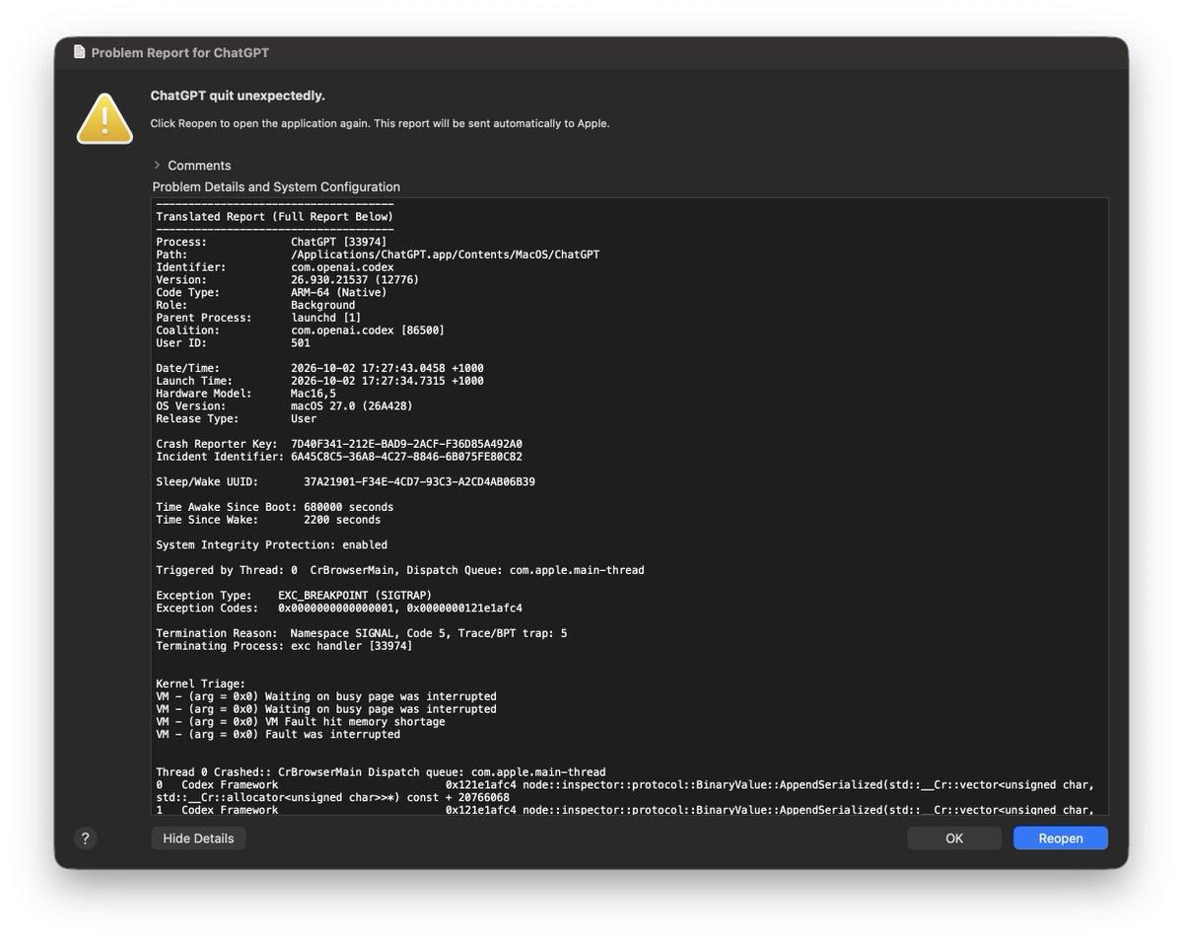Click the Path '/Applications/ChatGPT.app' line
Image resolution: width=1183 pixels, height=941 pixels.
pos(378,254)
